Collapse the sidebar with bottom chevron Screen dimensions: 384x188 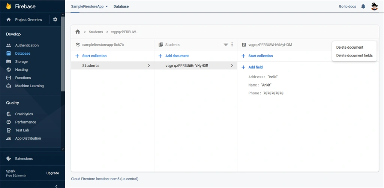[x=56, y=186]
